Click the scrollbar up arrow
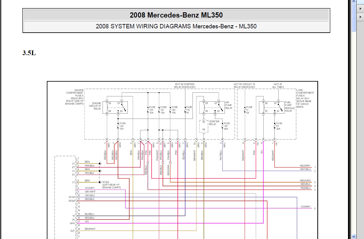Viewport: 364px width, 239px height. 354,2
